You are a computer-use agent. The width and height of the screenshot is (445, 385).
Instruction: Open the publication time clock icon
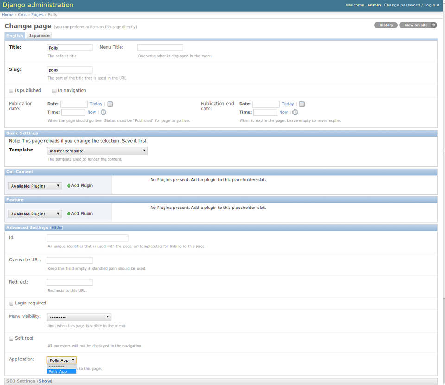pos(103,112)
